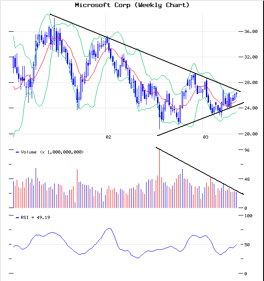
Task: Click the 100 RSI axis label
Action: (x=248, y=215)
